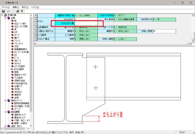Image resolution: width=195 pixels, height=134 pixels.
Task: Click the red diamond icon beside 裏リブ
Action: 12,38
